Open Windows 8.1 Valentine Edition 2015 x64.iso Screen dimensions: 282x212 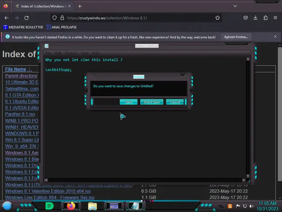(x=48, y=191)
